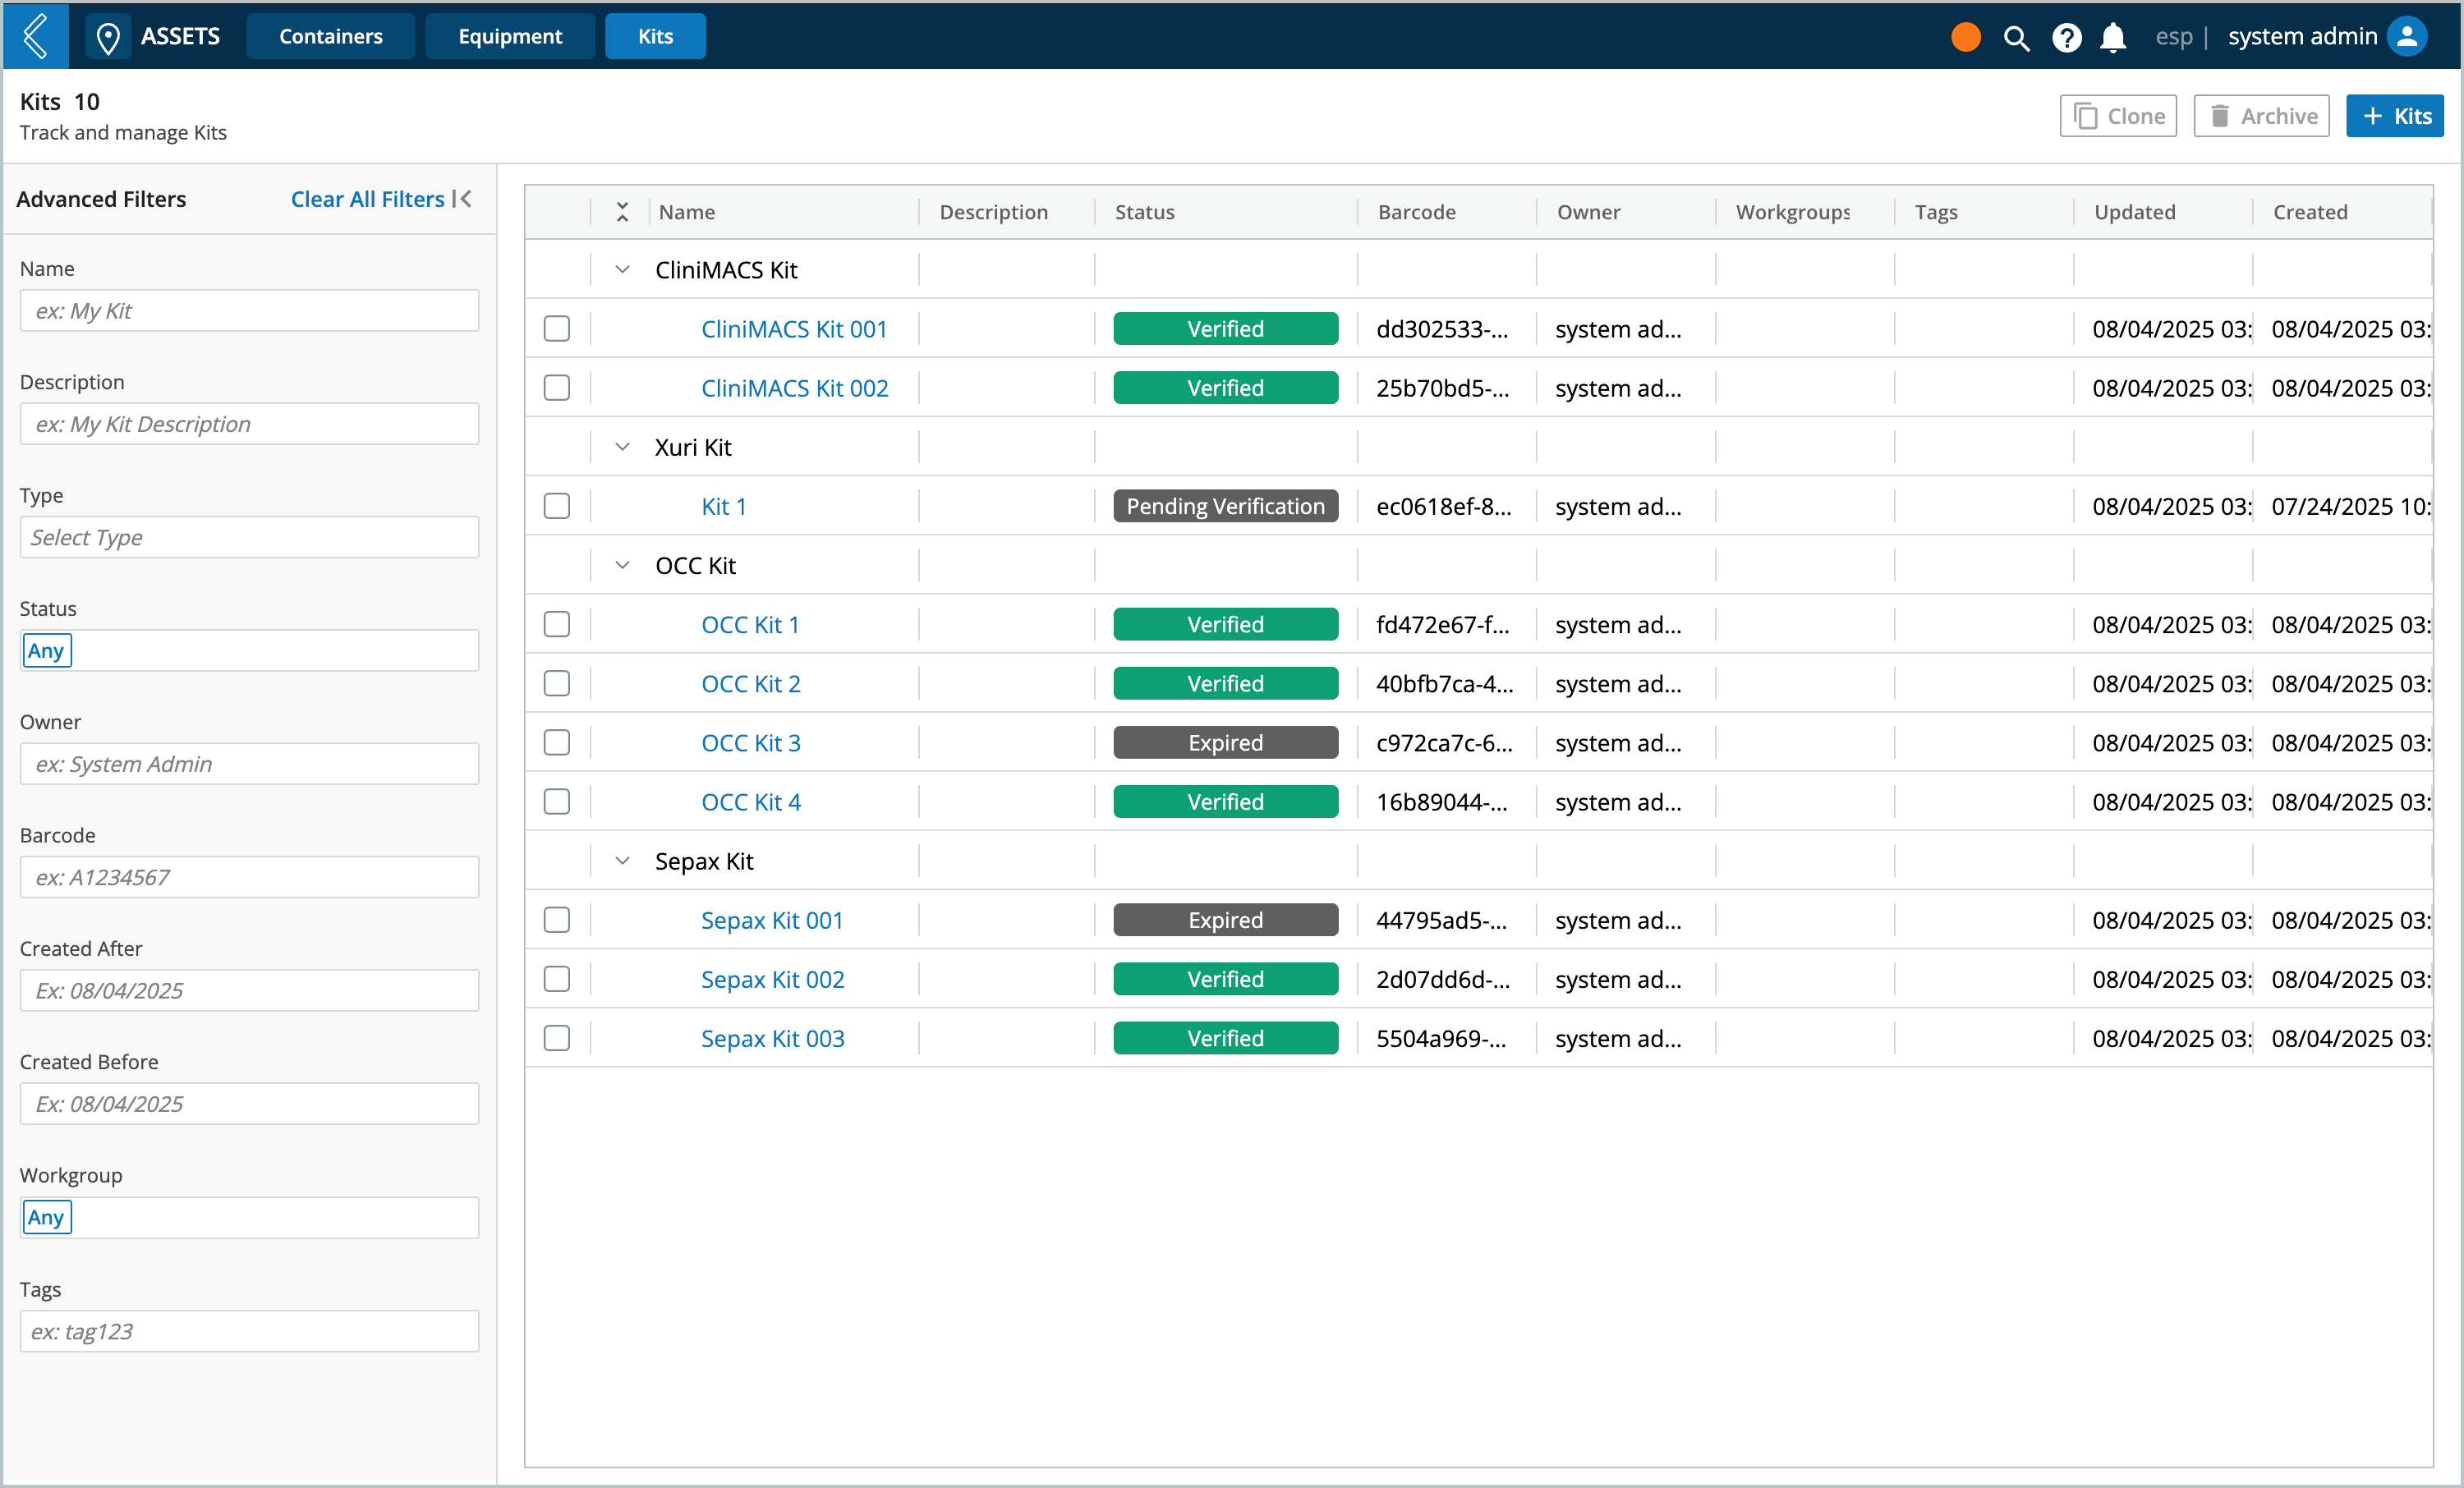Click the Created After date field
Image resolution: width=2464 pixels, height=1488 pixels.
pyautogui.click(x=249, y=990)
